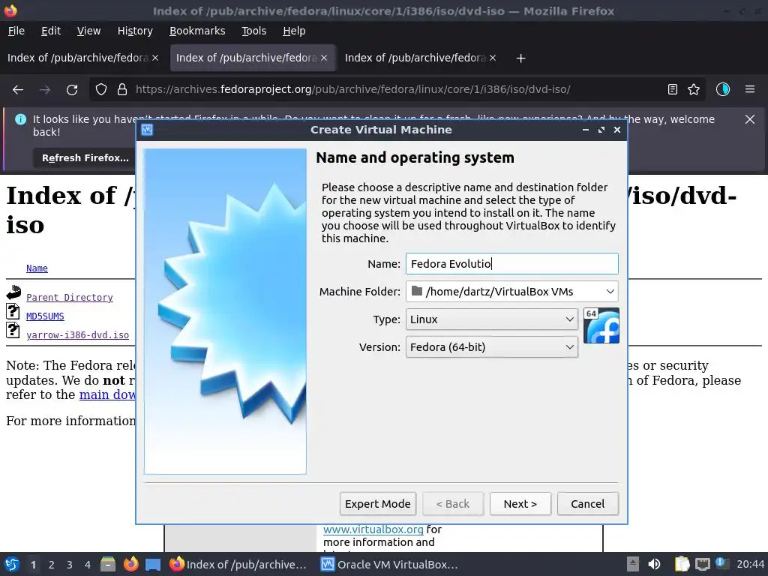Close the active second Firefox tab
Screen dimensions: 768x576
(324, 58)
